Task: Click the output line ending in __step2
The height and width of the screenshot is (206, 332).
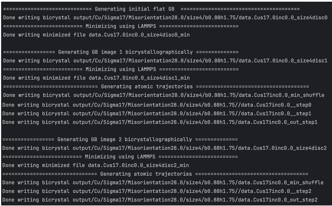Action: pyautogui.click(x=157, y=191)
